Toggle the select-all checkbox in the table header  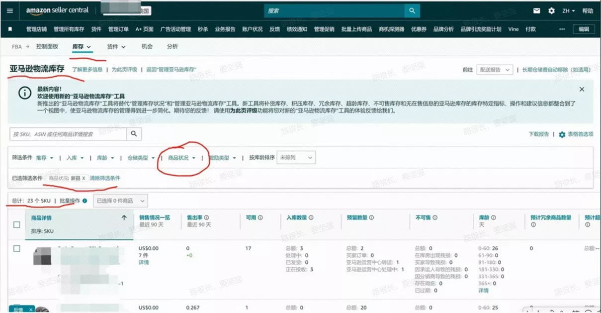[x=17, y=224]
